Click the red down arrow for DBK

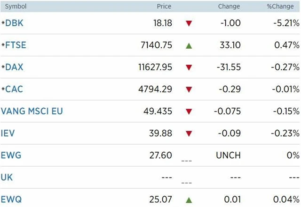[189, 23]
